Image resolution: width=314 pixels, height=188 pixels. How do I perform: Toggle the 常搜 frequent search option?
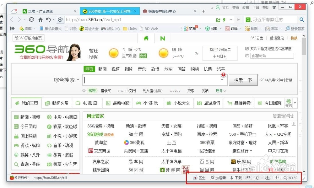[92, 90]
